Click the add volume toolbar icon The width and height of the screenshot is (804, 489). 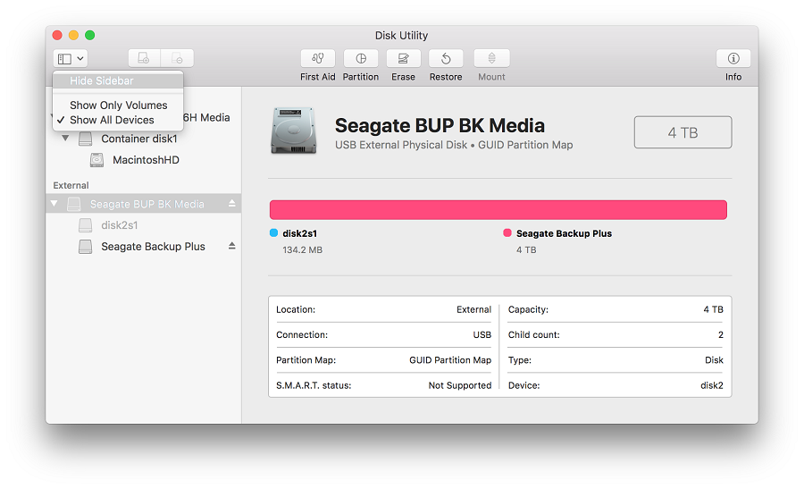click(144, 58)
